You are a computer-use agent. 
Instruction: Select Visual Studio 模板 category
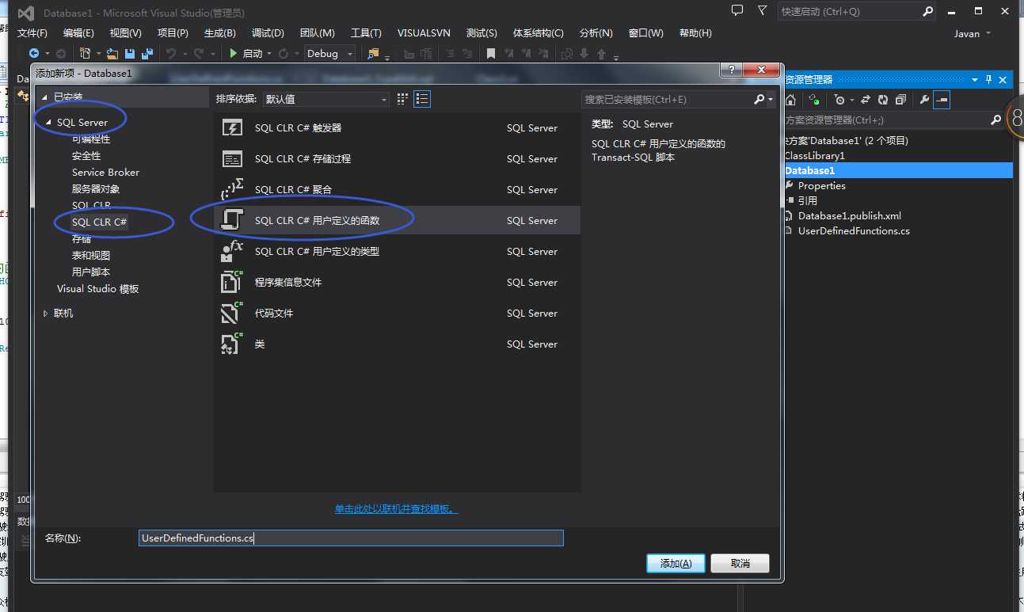(98, 289)
